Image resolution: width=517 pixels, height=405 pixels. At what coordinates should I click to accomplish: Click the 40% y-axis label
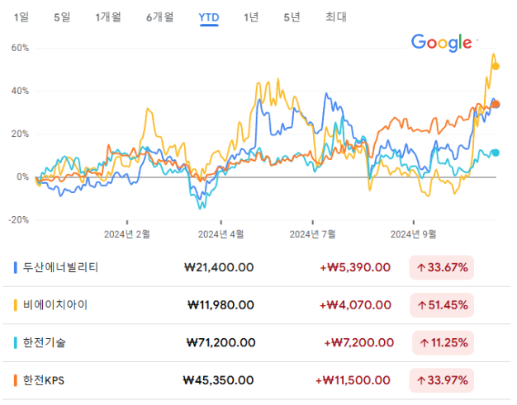[x=20, y=92]
